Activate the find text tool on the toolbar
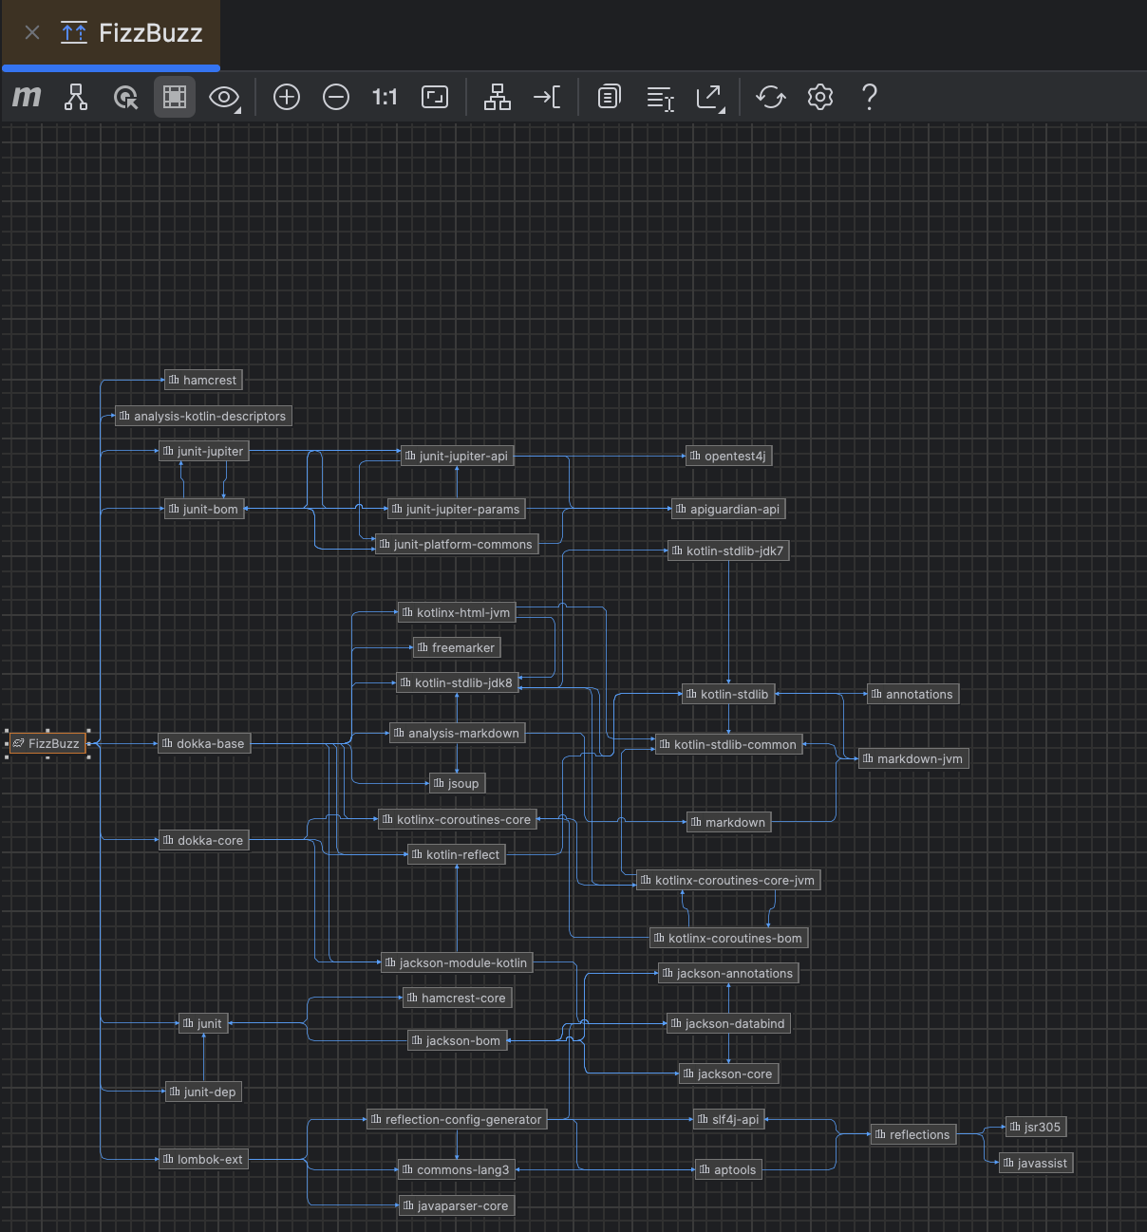 [x=659, y=96]
